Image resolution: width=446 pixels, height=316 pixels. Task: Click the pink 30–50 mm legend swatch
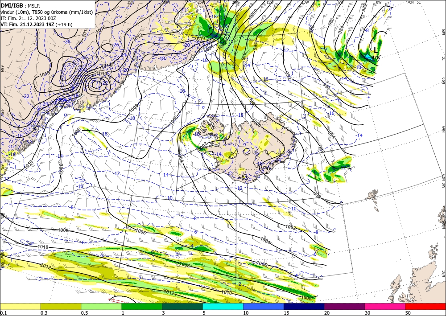click(385, 306)
